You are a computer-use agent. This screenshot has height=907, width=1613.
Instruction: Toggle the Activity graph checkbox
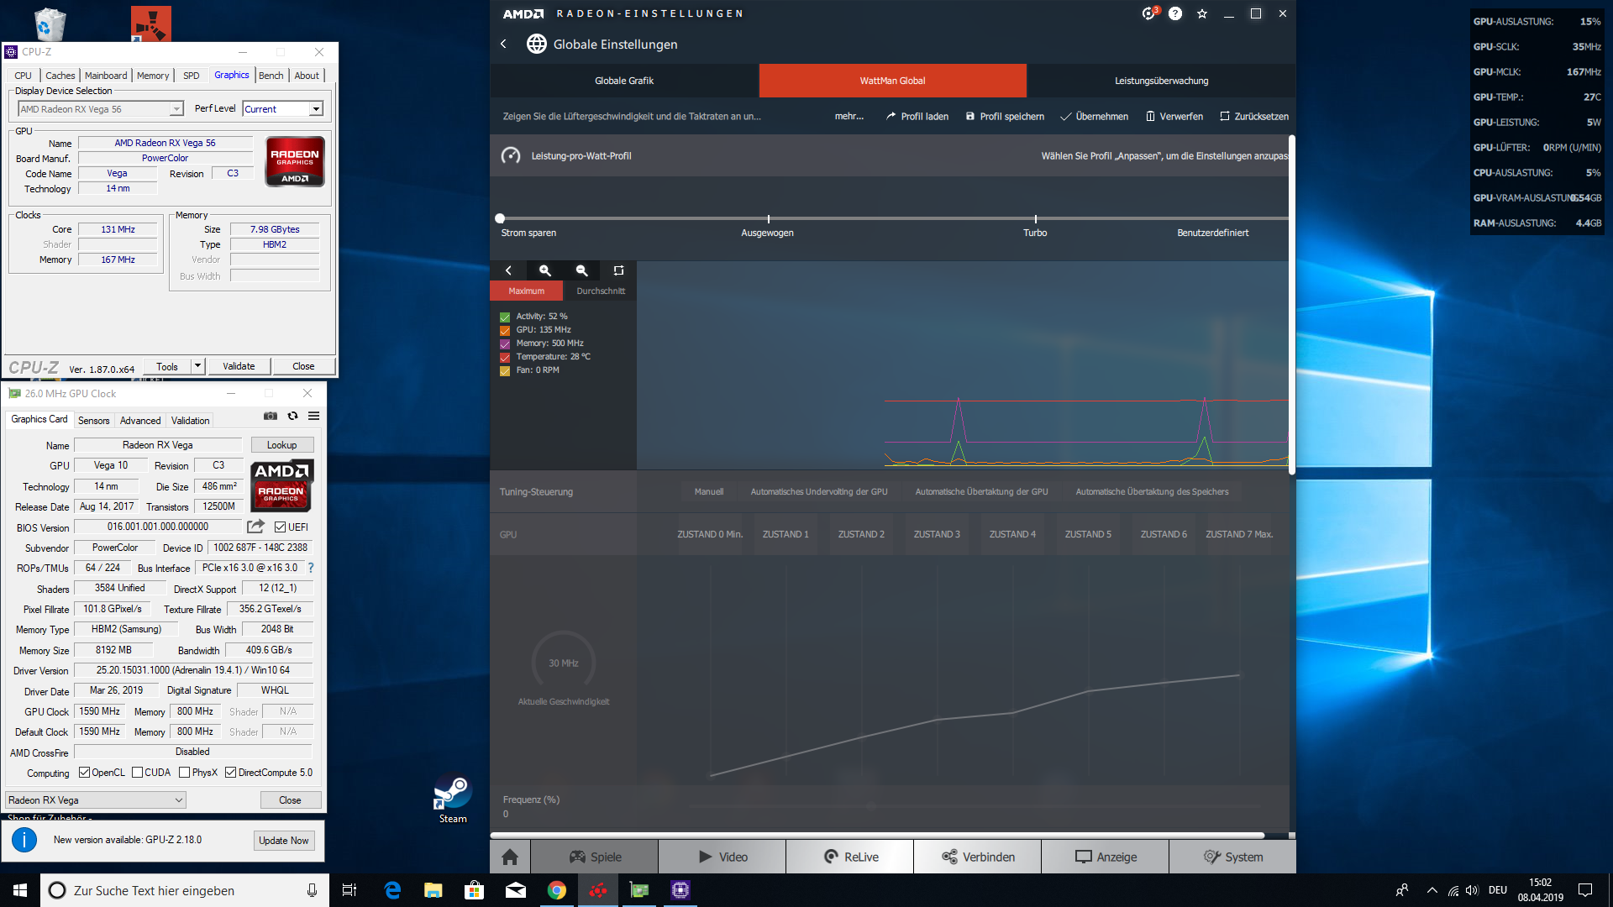point(505,317)
